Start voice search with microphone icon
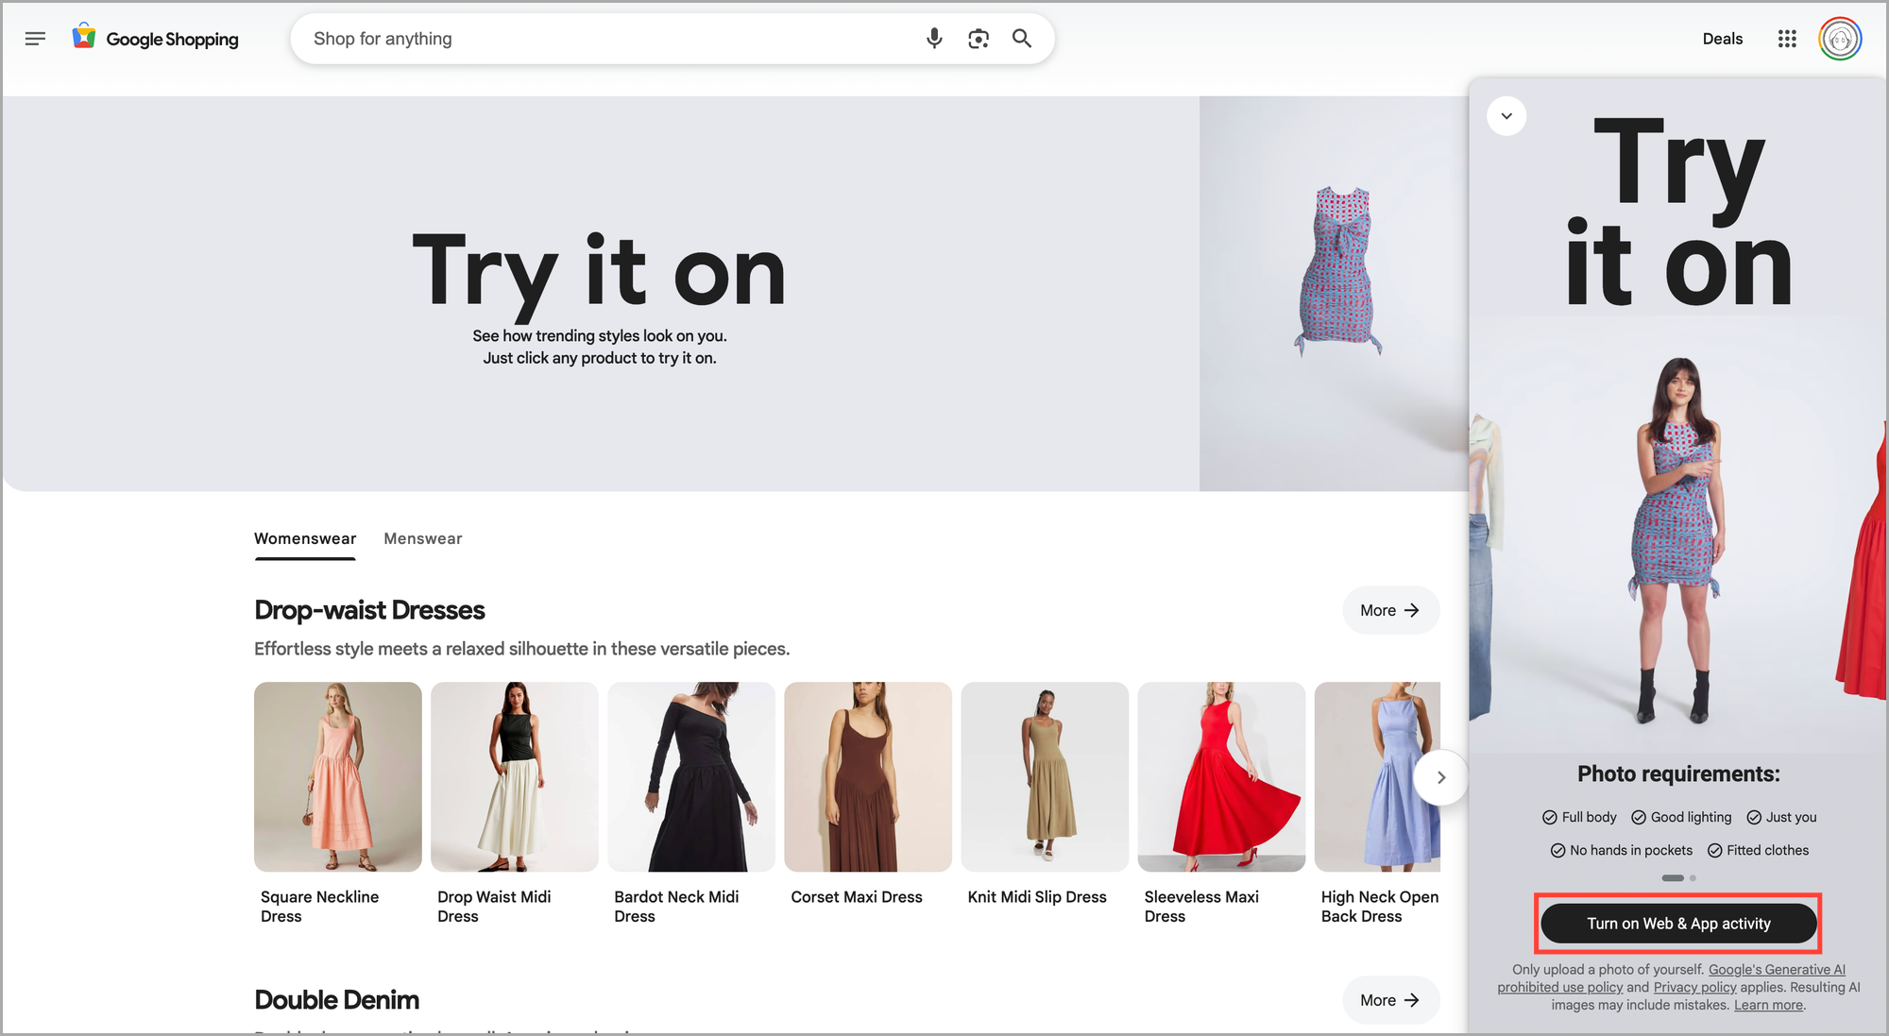 (x=933, y=39)
